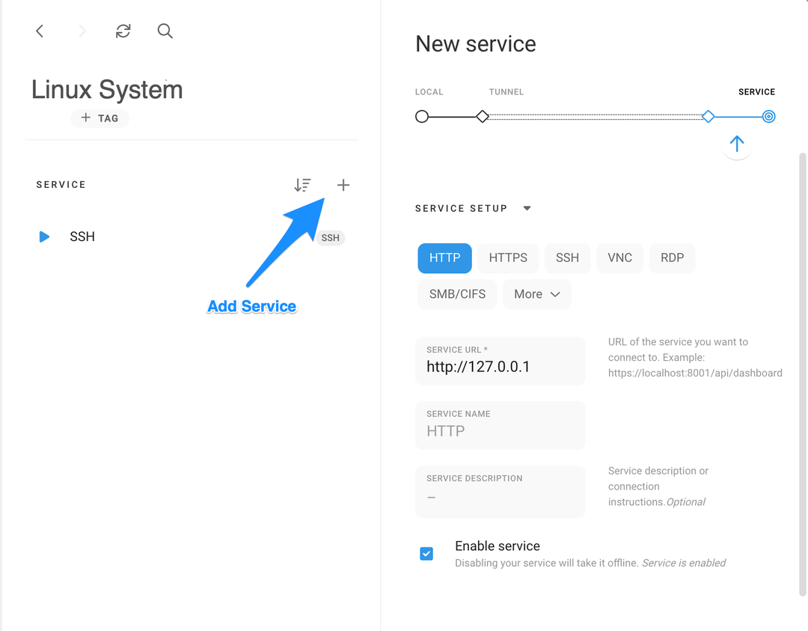Select the HTTPS service type
Image resolution: width=808 pixels, height=631 pixels.
pyautogui.click(x=507, y=257)
